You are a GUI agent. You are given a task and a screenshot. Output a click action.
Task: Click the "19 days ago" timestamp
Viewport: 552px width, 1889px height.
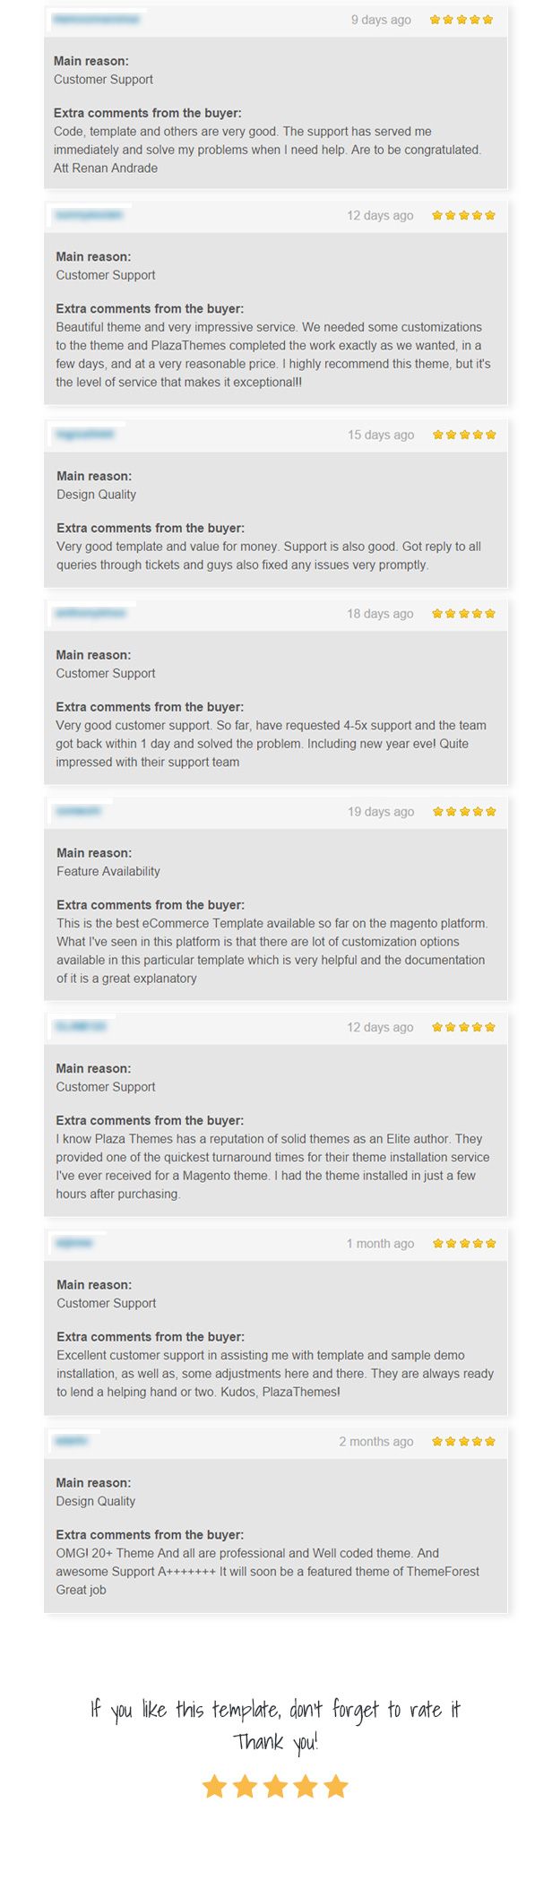click(381, 812)
